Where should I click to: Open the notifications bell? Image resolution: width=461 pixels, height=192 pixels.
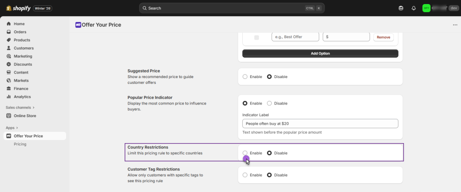coord(413,8)
